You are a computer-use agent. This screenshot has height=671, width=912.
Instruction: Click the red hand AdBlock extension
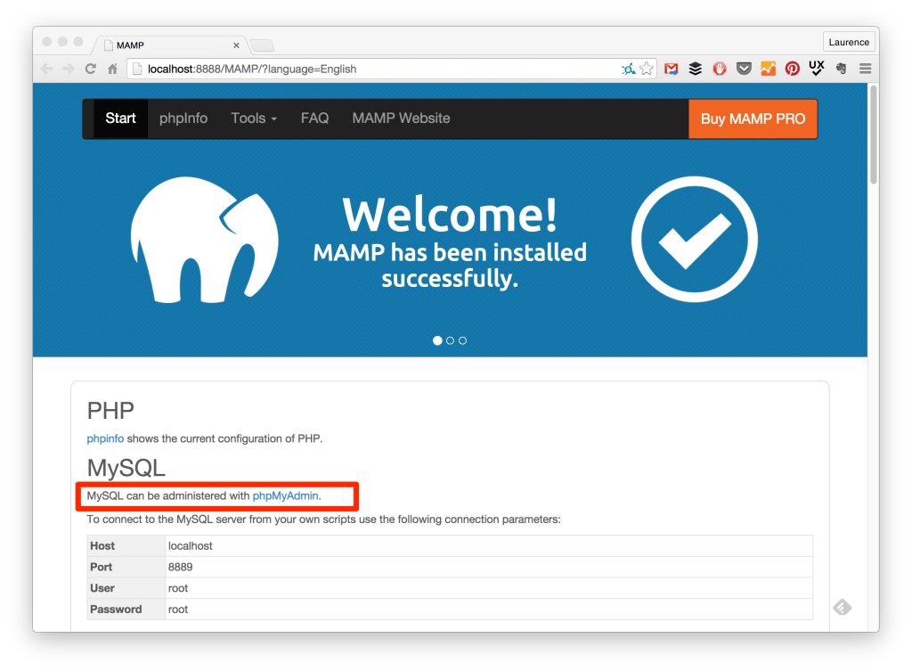pos(720,69)
